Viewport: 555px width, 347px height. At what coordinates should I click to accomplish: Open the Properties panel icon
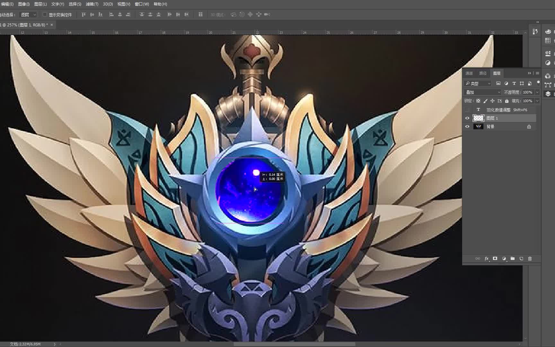point(548,53)
